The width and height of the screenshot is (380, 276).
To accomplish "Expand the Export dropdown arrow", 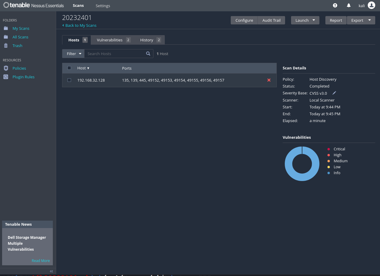I will coord(370,20).
